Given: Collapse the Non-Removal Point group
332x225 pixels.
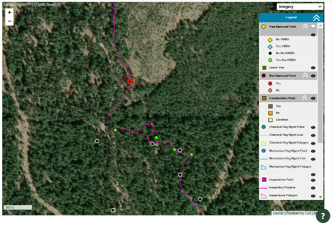Looking at the screenshot, I should click(305, 75).
